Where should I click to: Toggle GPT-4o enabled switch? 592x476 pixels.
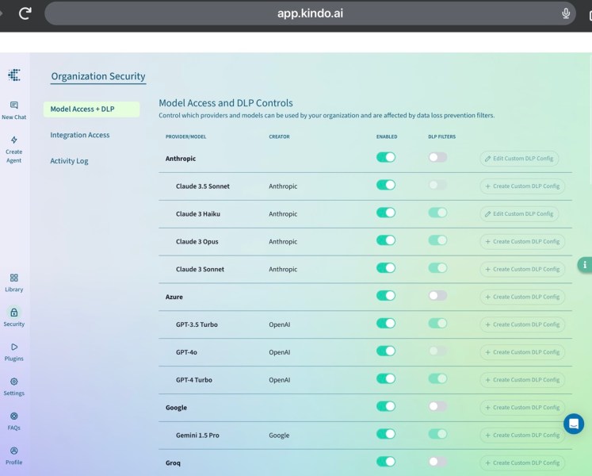[x=385, y=351]
